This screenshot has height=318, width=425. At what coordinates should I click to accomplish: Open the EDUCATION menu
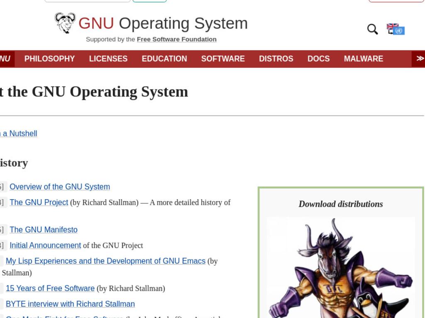pyautogui.click(x=164, y=59)
